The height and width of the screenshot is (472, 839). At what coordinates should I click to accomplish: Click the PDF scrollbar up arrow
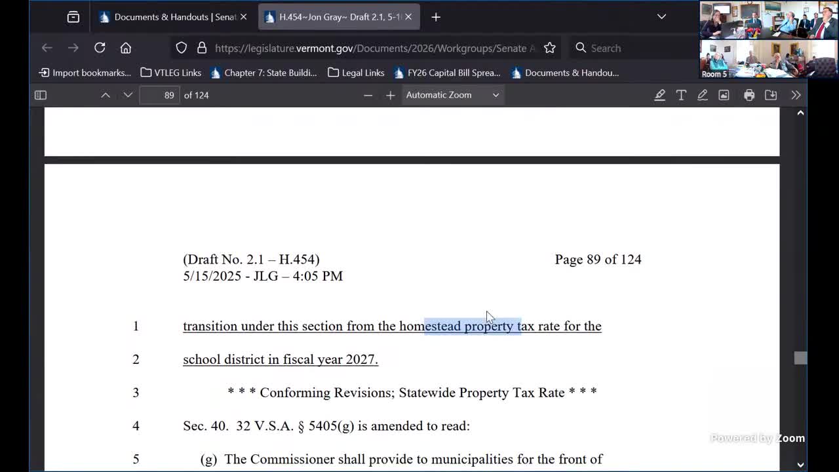(800, 113)
